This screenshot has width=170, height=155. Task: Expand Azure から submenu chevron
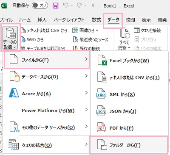click(86, 93)
